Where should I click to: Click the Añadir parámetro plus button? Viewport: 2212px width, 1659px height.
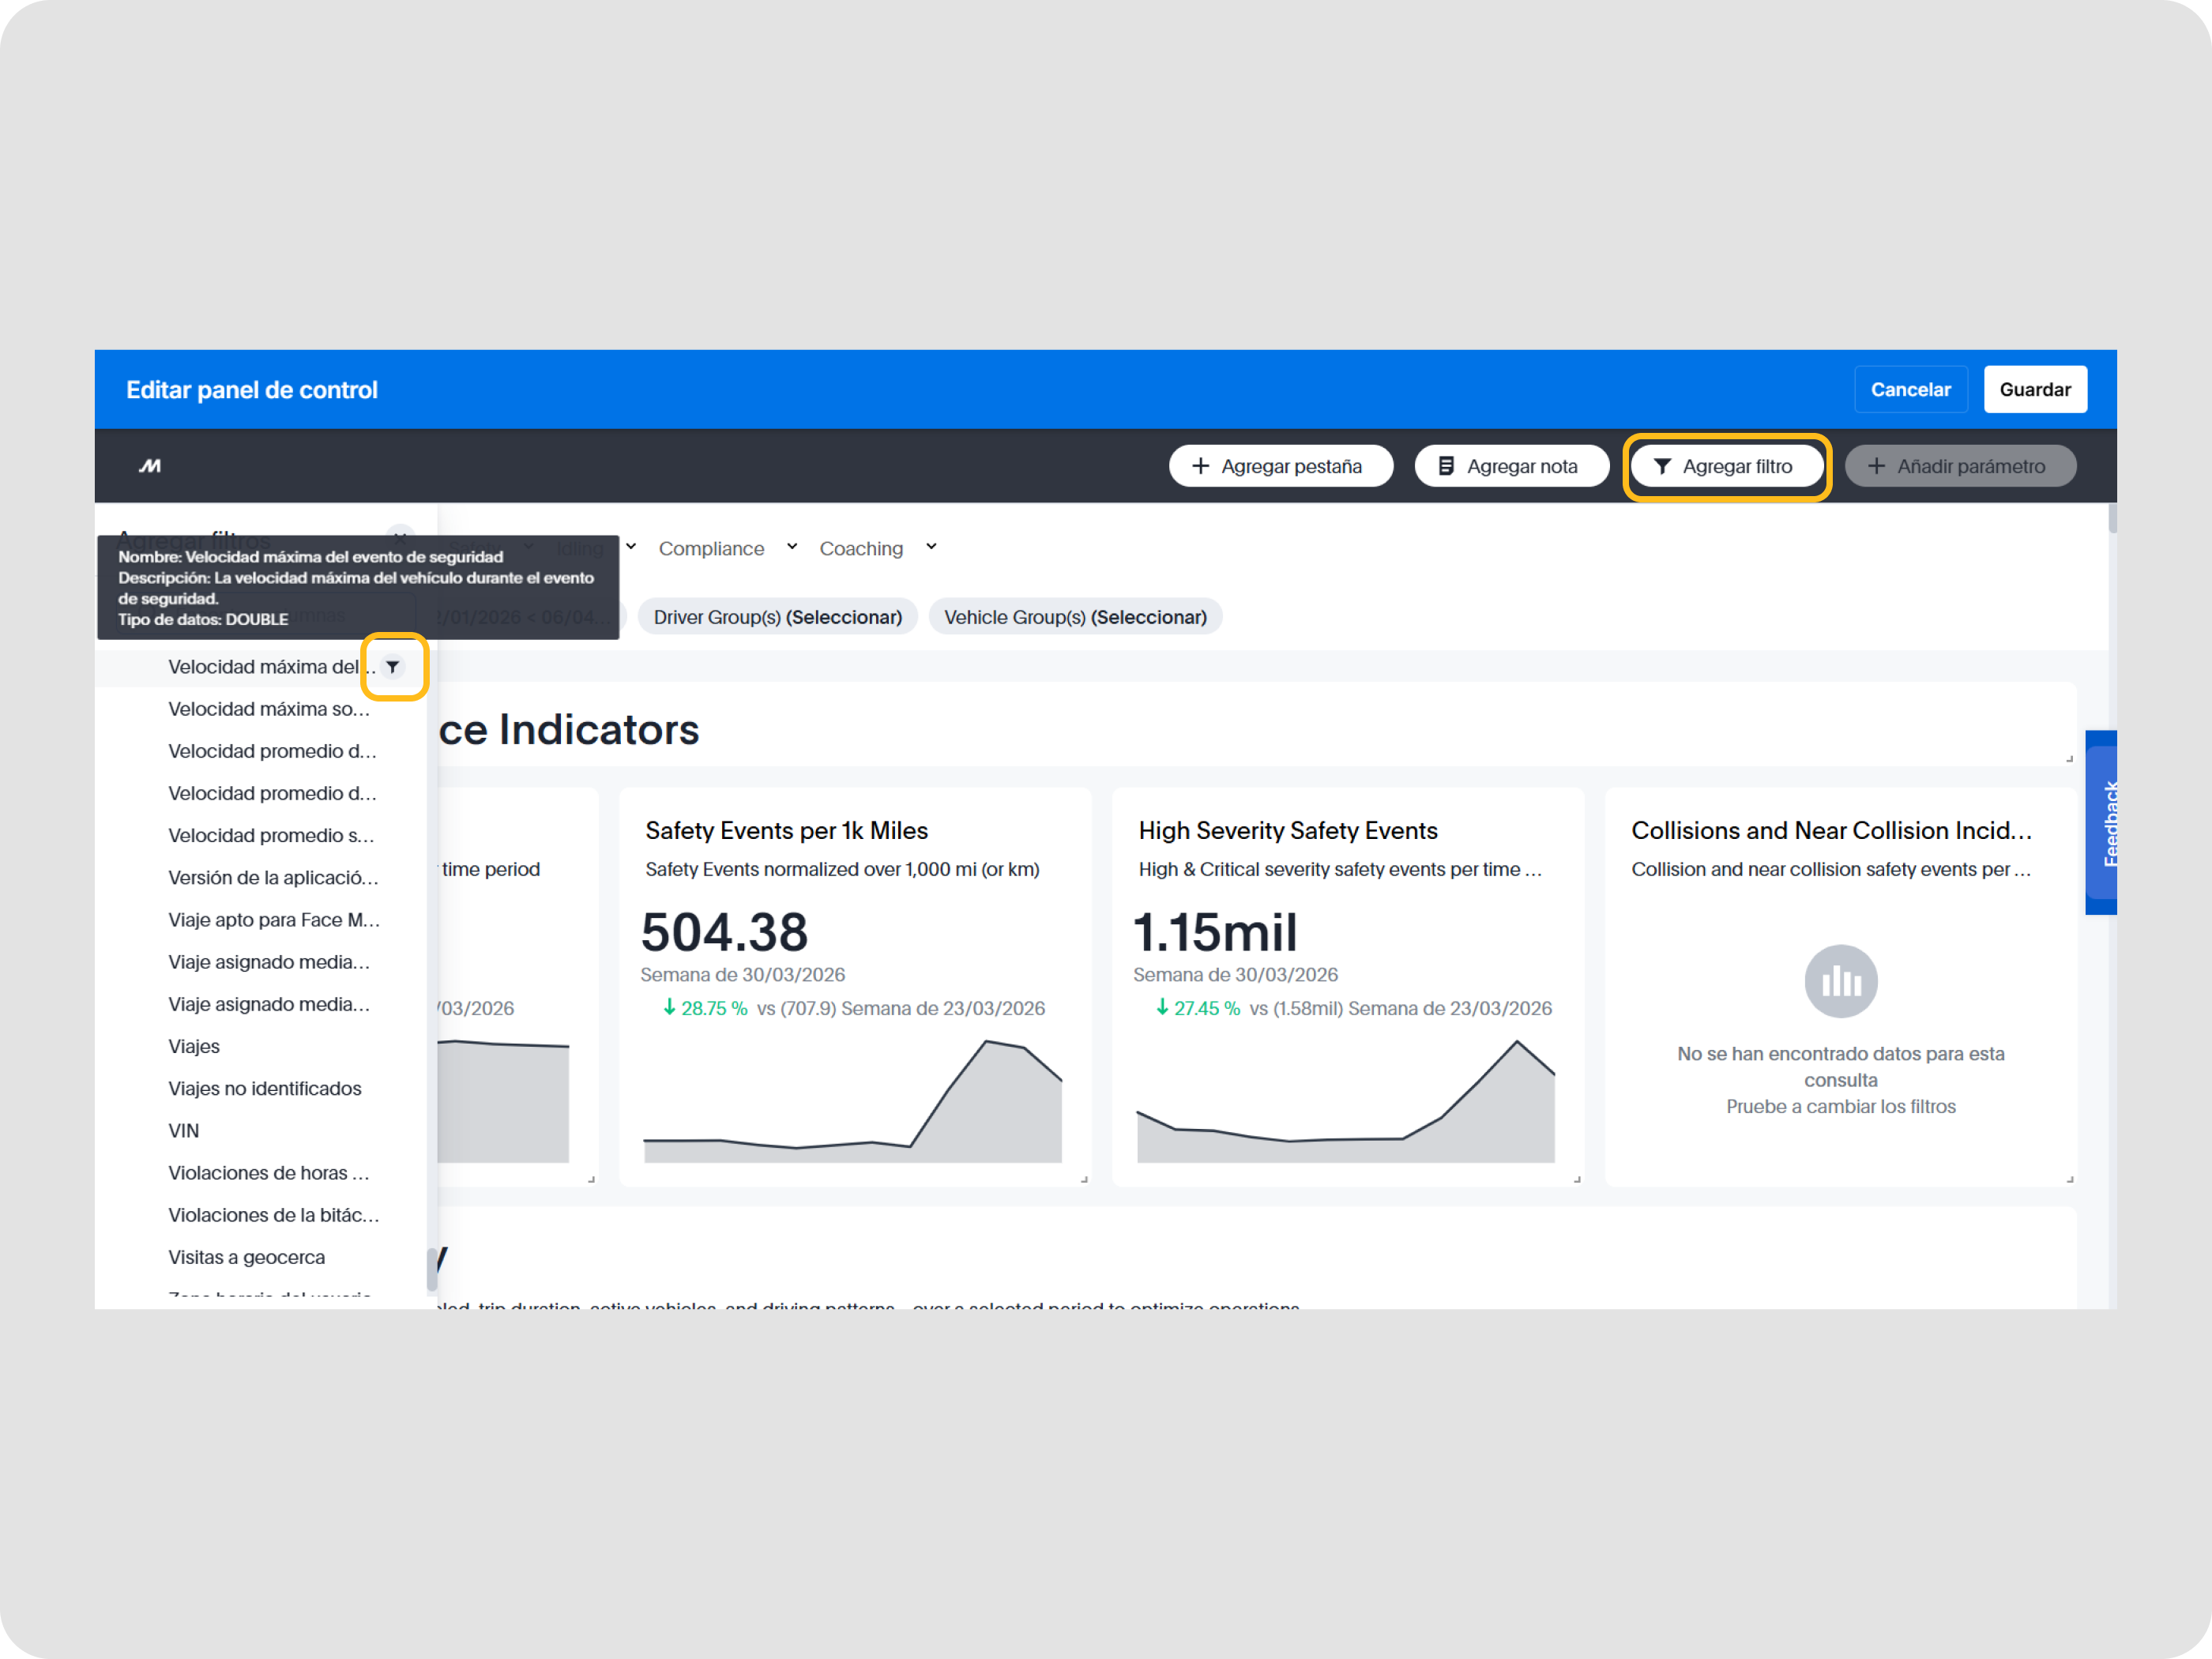[x=1959, y=466]
